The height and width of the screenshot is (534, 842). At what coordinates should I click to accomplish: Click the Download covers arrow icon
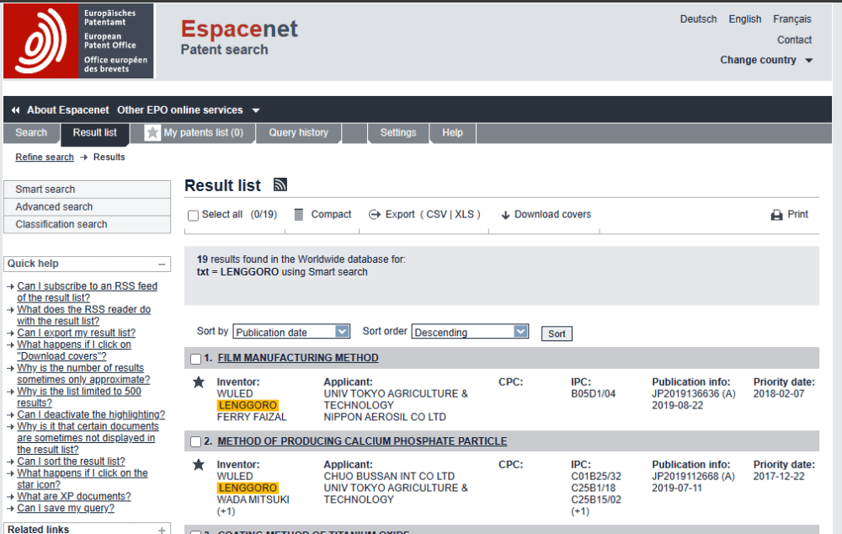pos(506,215)
